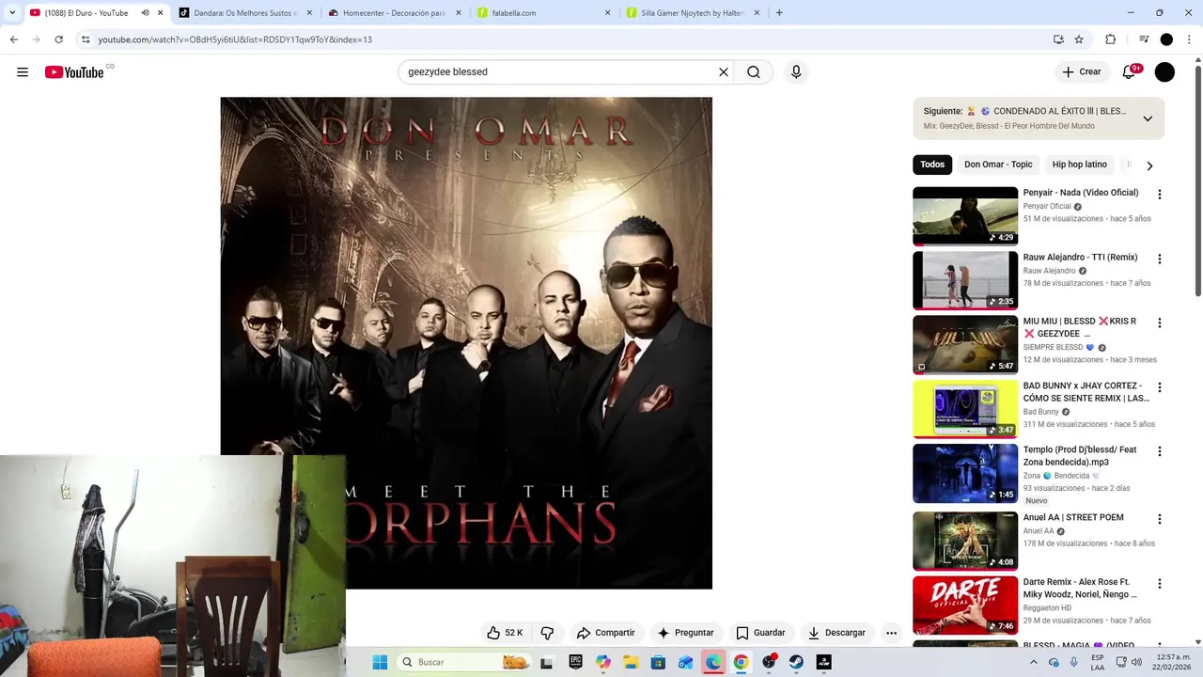Open options for Rauw Alejandro TTI Remix

coord(1159,259)
